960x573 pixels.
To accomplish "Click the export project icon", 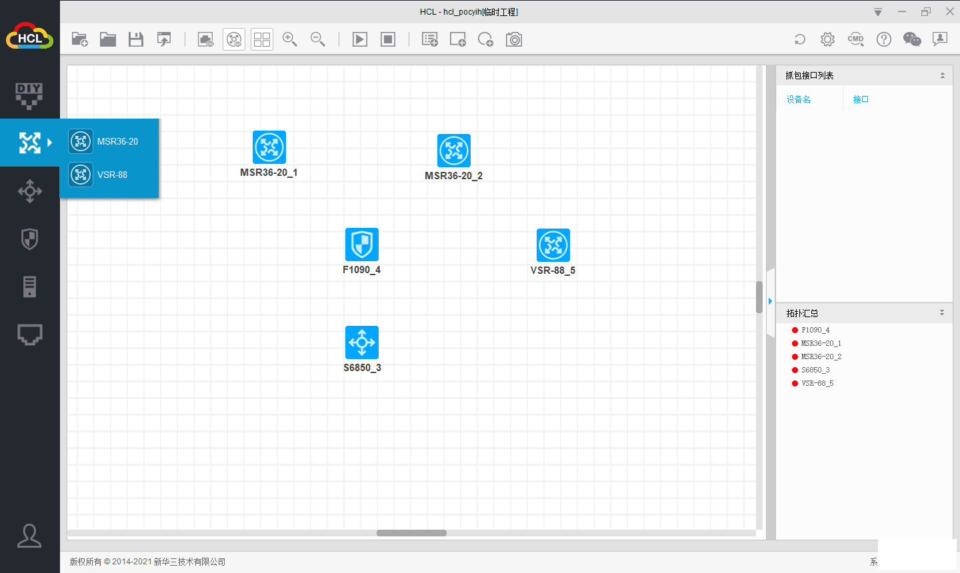I will pyautogui.click(x=164, y=39).
